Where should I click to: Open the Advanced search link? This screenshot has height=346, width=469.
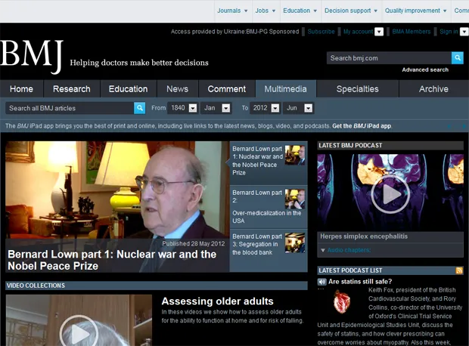coord(425,70)
